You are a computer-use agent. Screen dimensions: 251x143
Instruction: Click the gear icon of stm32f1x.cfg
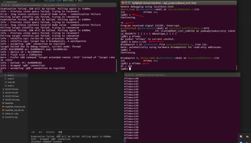tap(3, 117)
